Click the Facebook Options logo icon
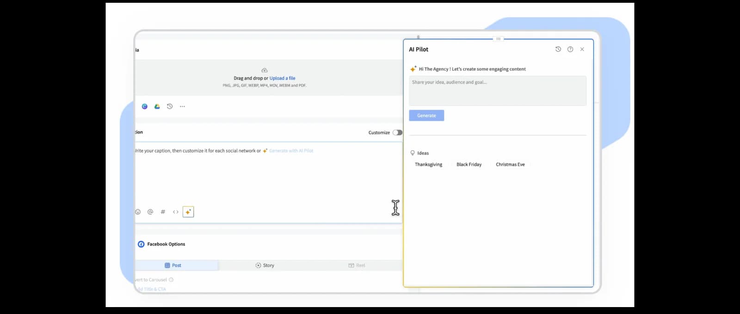Viewport: 740px width, 314px height. (141, 244)
